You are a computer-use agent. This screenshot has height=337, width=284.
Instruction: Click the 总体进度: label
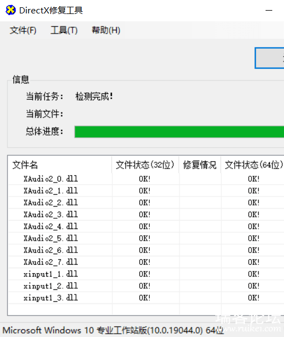(x=44, y=132)
